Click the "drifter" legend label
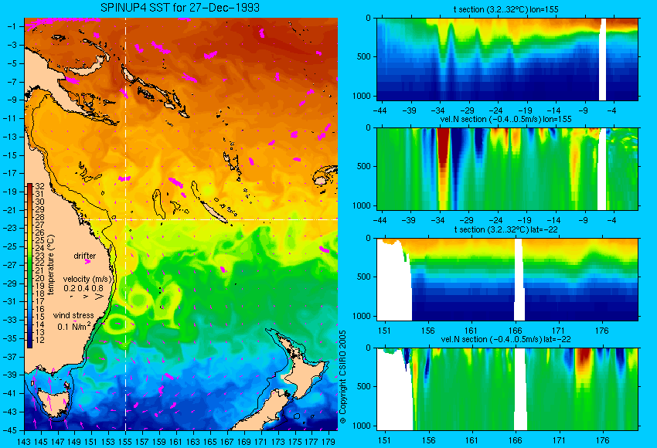 (x=85, y=256)
